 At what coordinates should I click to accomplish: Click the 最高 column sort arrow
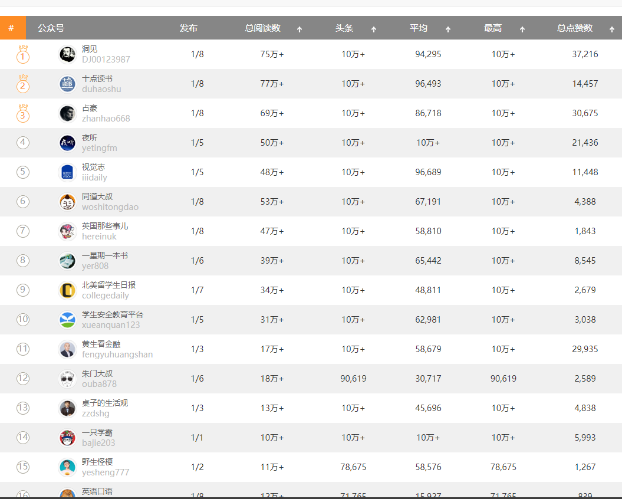(522, 29)
